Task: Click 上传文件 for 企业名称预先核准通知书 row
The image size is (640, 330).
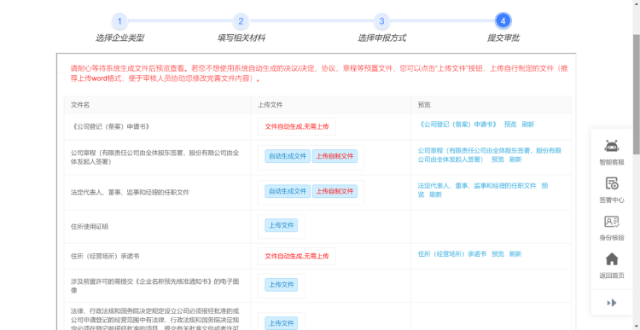Action: pos(282,285)
